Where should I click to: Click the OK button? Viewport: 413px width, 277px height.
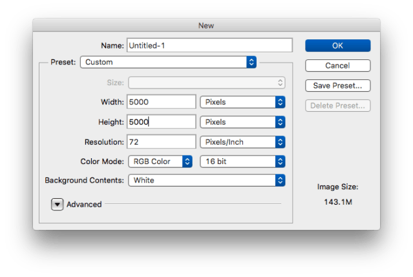337,45
